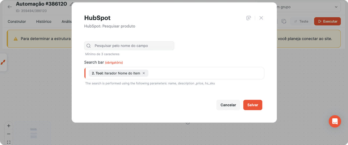Click the 'Mínimo de 3 caracteres' hint
The image size is (348, 145).
pos(102,54)
